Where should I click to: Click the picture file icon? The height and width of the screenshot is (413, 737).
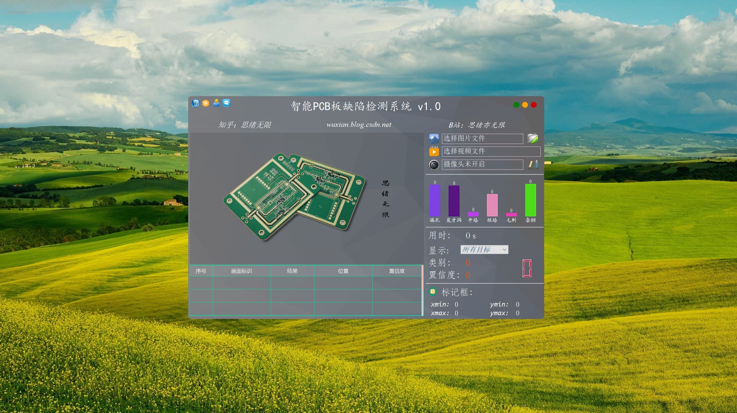[x=434, y=139]
